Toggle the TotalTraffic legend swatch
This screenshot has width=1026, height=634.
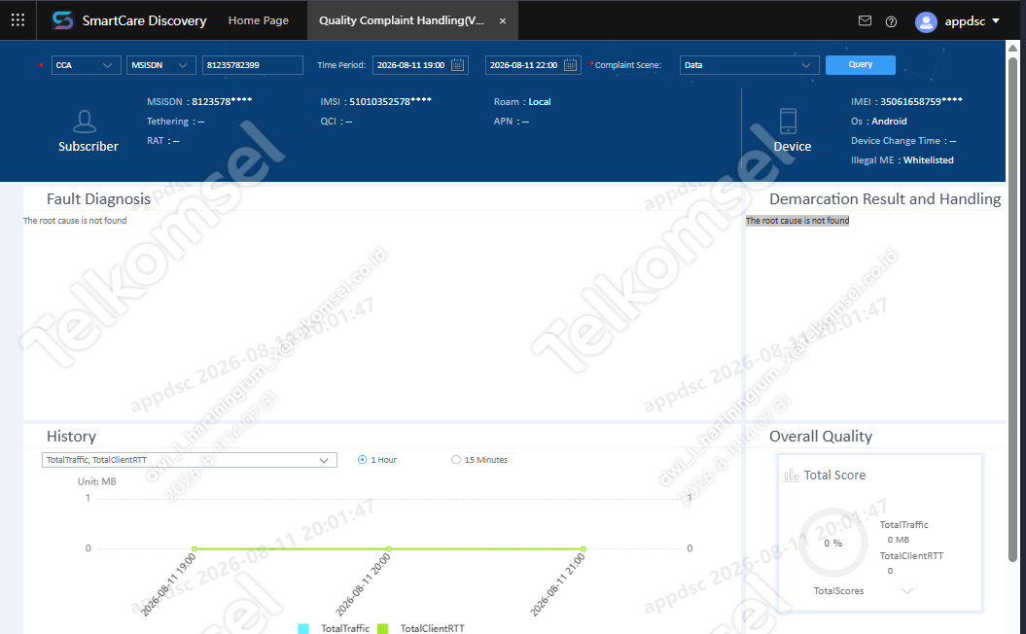coord(303,628)
